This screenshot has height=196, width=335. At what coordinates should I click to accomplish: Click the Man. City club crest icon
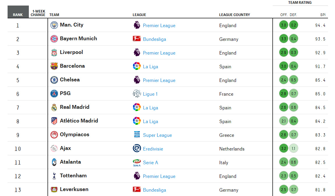point(54,25)
